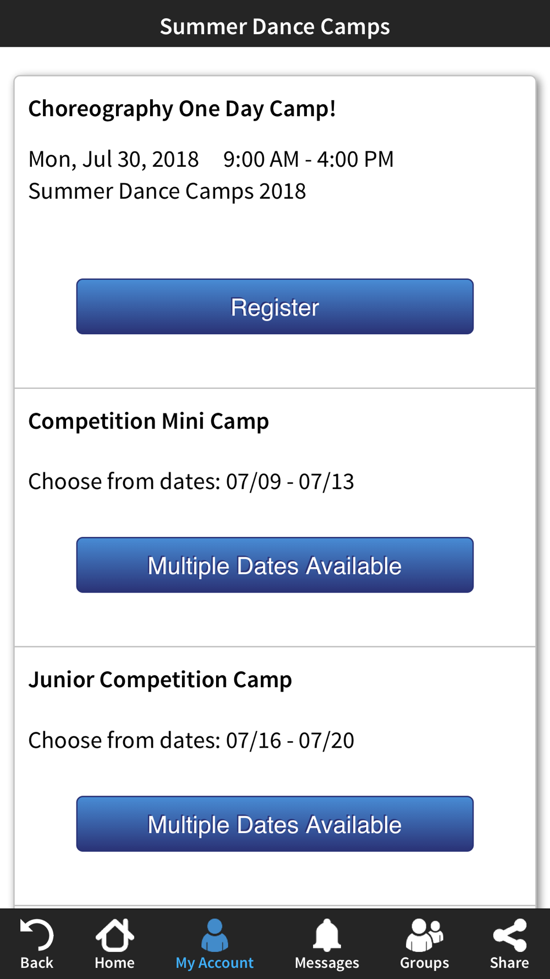Tap the dates 07/16 - 07/20 text
This screenshot has height=979, width=550.
coord(290,741)
